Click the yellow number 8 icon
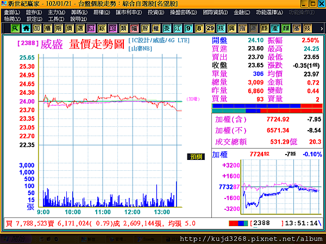 click(199, 28)
